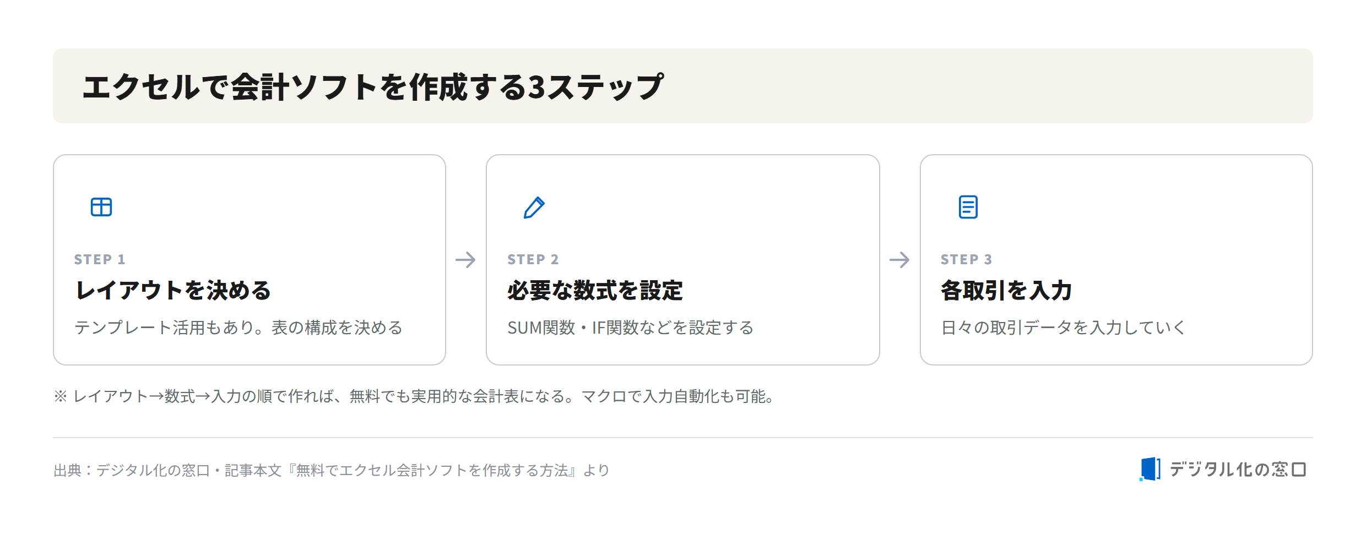The width and height of the screenshot is (1366, 534).
Task: Click the デジタル化の窓口 logo text
Action: [1238, 469]
